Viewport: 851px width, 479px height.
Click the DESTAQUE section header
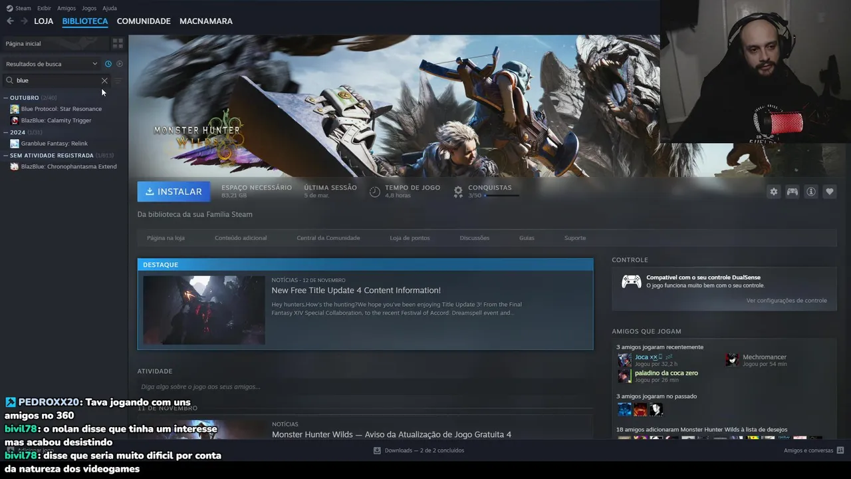point(365,265)
